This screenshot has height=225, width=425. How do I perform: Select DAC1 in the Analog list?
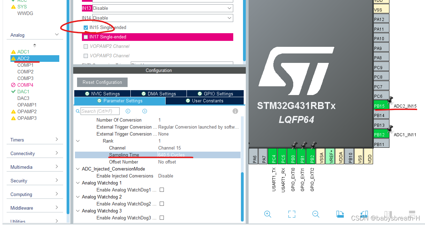pos(23,92)
